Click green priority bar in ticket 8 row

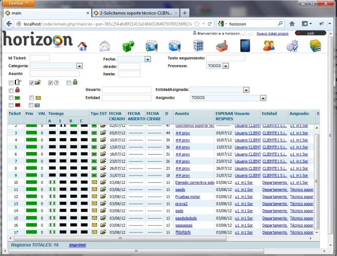tap(31, 168)
